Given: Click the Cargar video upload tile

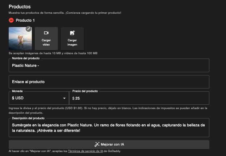Looking at the screenshot, I should 46,39.
